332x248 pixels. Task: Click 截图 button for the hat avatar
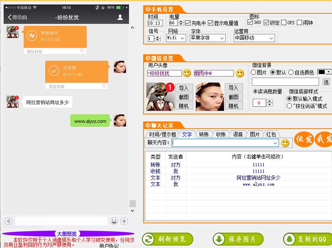coord(184,97)
